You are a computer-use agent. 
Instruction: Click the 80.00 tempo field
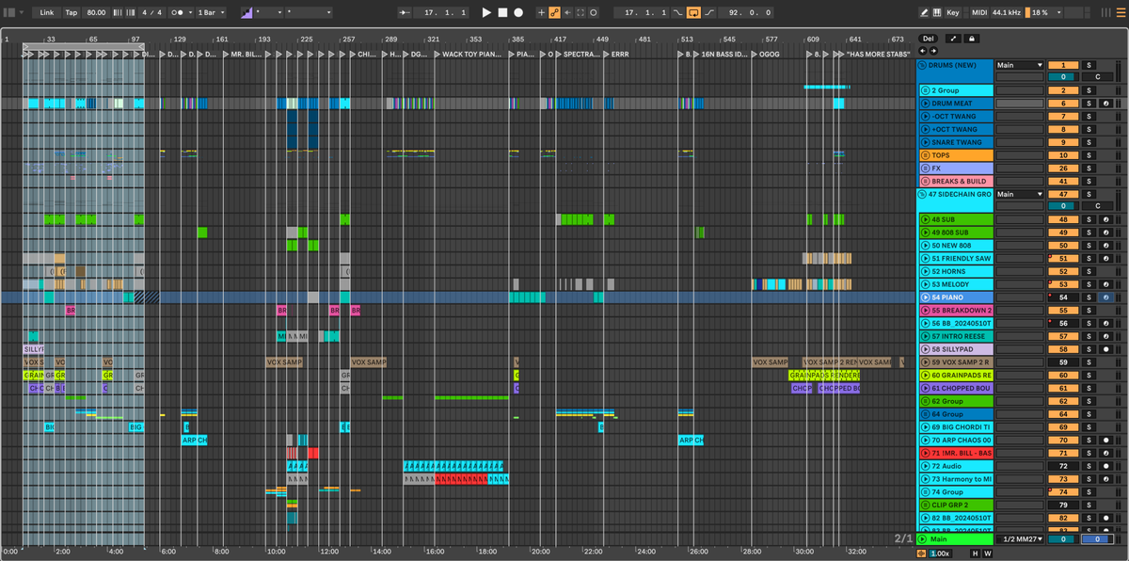pos(96,13)
